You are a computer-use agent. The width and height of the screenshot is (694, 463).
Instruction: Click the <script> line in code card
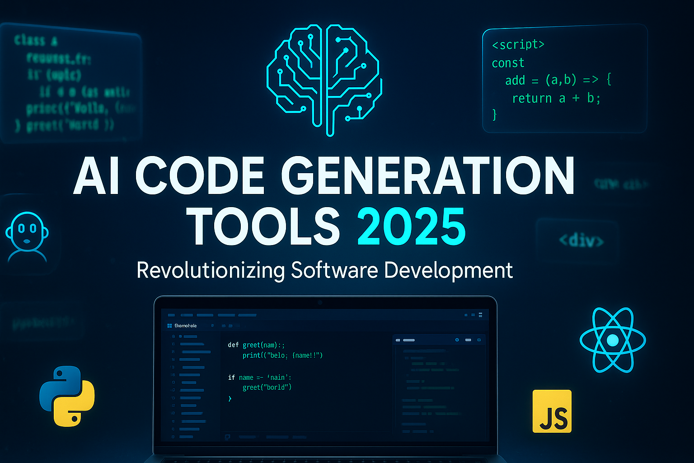pyautogui.click(x=518, y=44)
